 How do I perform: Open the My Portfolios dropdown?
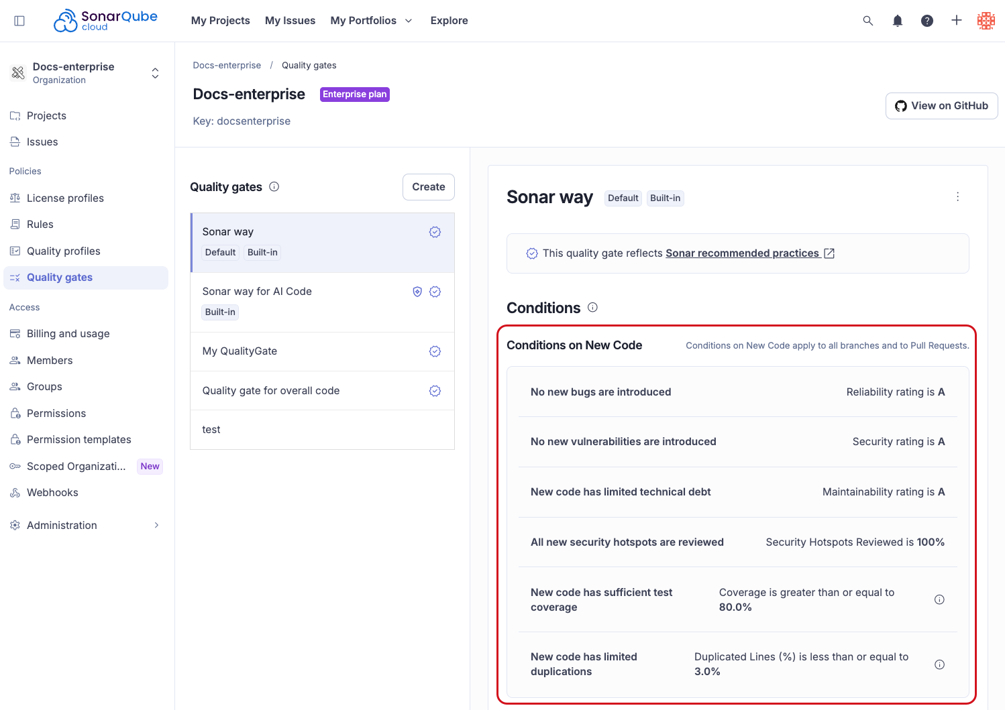tap(371, 21)
